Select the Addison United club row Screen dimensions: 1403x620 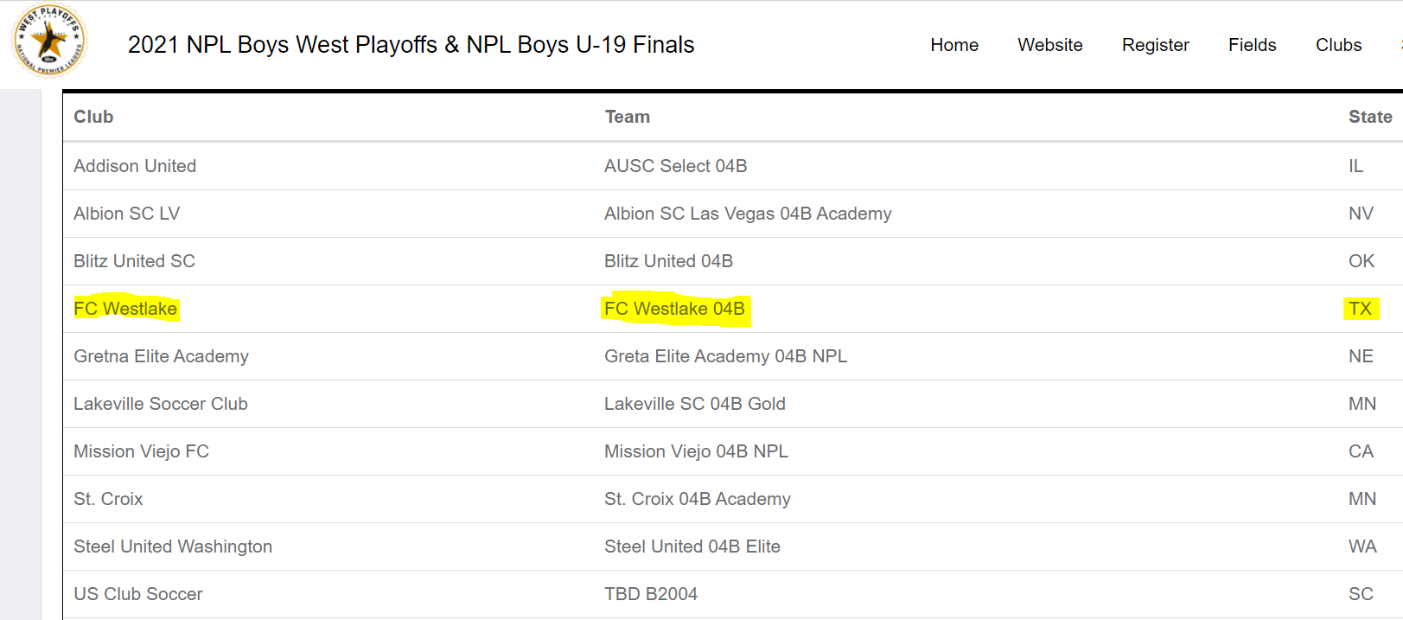click(x=733, y=166)
